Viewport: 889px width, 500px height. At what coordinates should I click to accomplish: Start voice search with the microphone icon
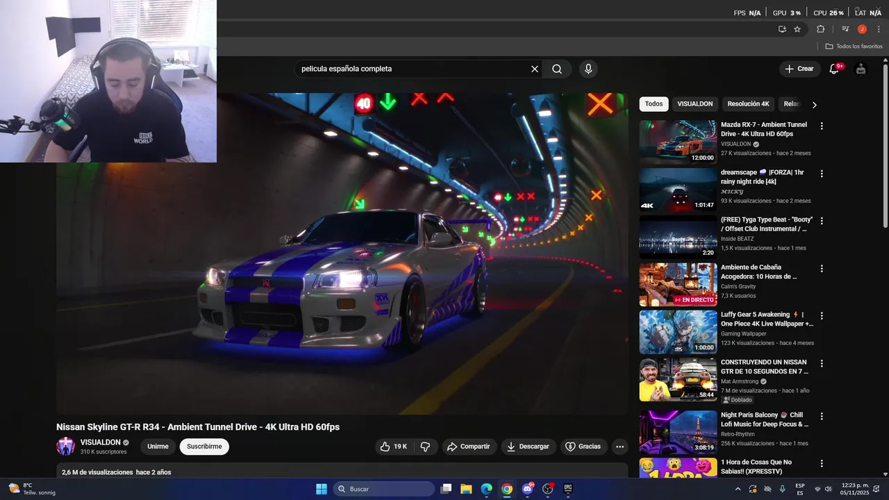[588, 69]
